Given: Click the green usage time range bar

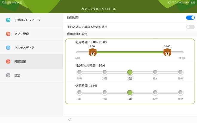Looking at the screenshot, I should point(130,52).
